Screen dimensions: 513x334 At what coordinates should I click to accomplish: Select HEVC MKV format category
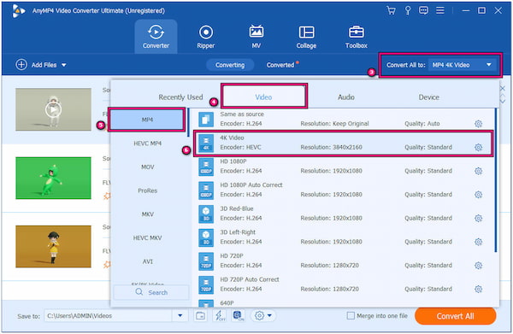pyautogui.click(x=147, y=238)
